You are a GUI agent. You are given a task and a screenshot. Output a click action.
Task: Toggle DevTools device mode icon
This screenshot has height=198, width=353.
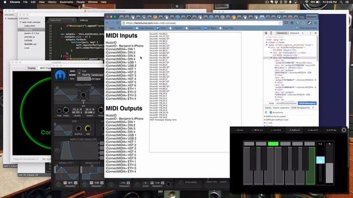coord(271,33)
